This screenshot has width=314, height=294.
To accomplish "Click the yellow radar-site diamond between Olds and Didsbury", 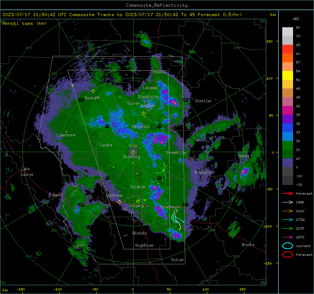I will pyautogui.click(x=133, y=152).
